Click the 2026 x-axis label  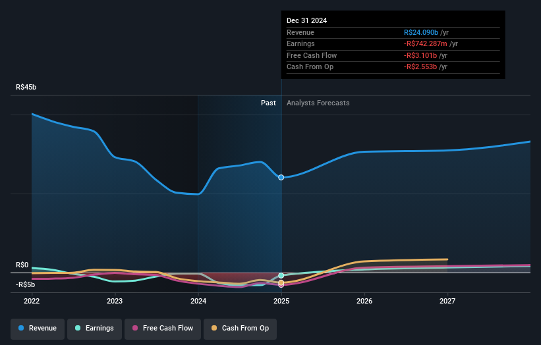point(364,301)
